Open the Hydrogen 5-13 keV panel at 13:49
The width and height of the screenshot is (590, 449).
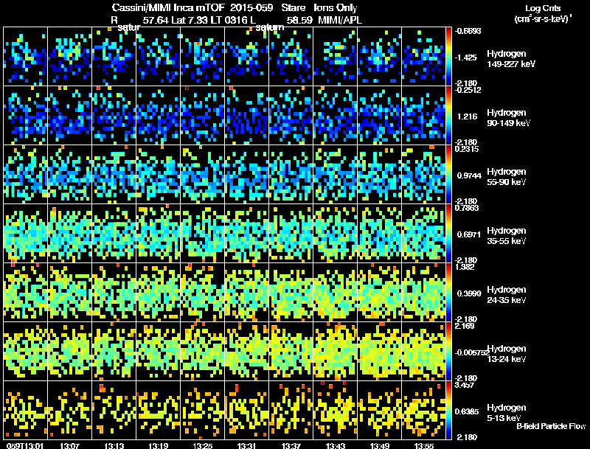[x=380, y=410]
